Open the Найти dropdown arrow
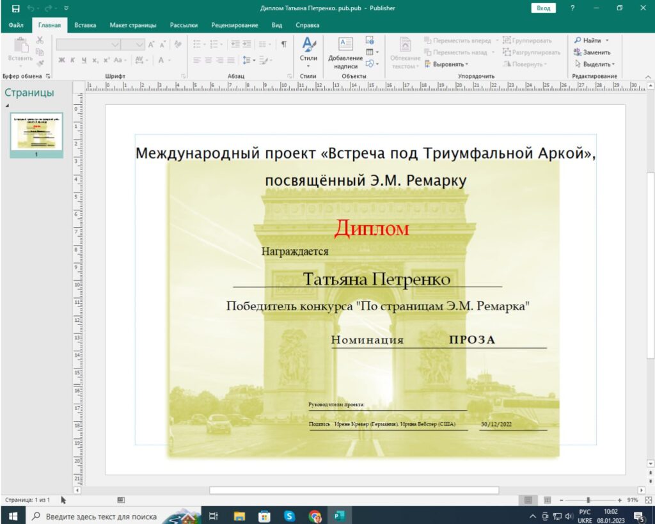 tap(607, 40)
